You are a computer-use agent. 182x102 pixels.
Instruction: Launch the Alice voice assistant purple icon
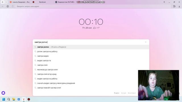click(x=3, y=93)
